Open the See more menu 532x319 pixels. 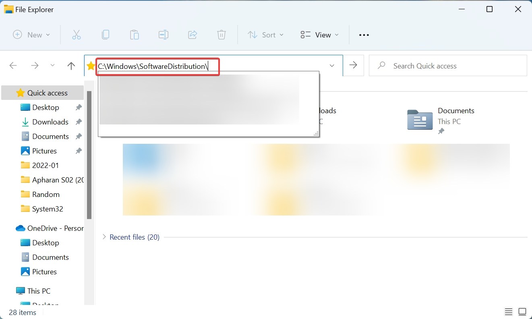[364, 35]
